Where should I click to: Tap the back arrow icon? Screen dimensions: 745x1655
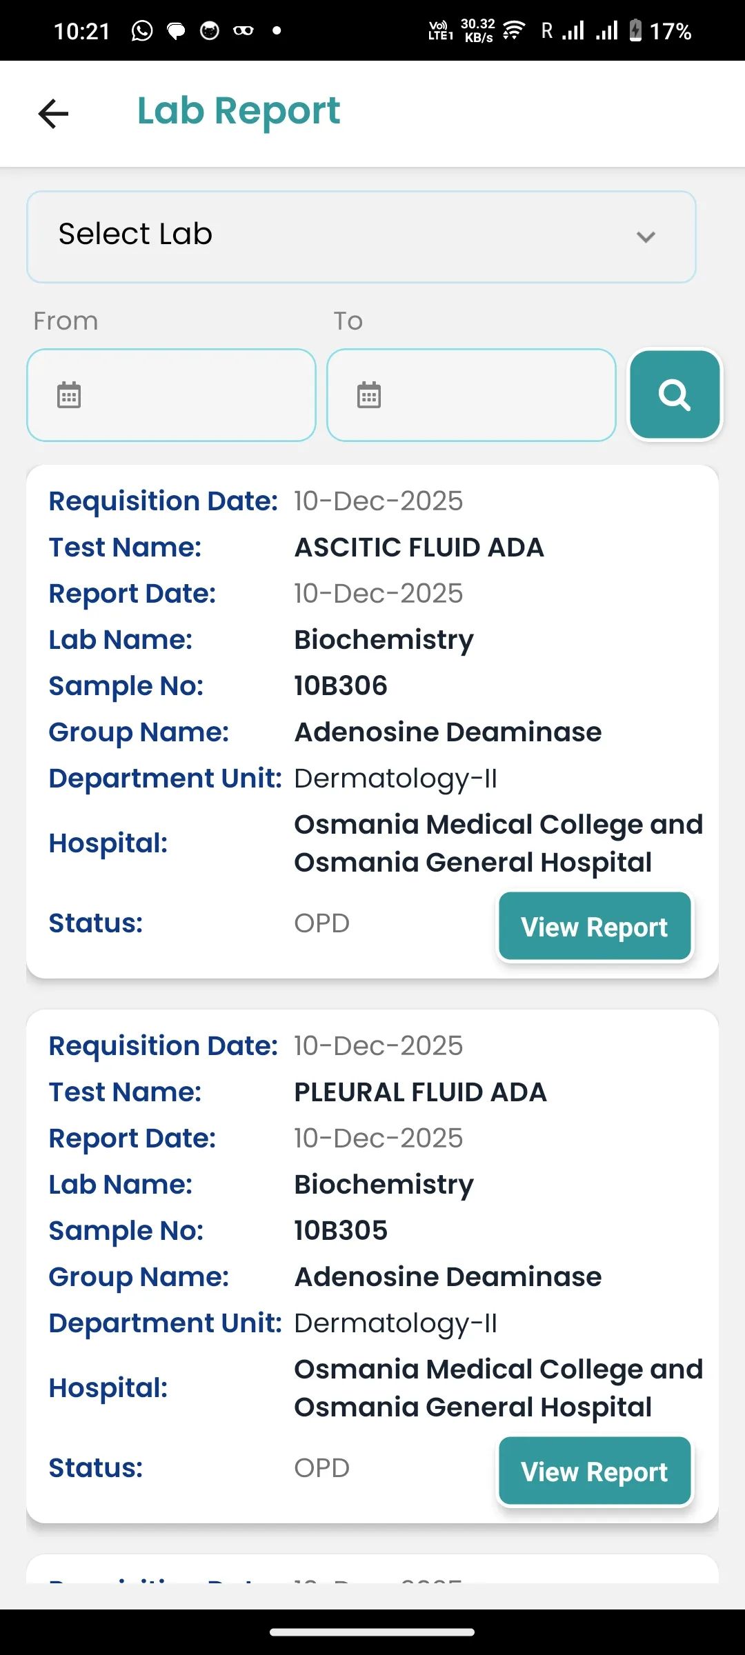[x=54, y=114]
